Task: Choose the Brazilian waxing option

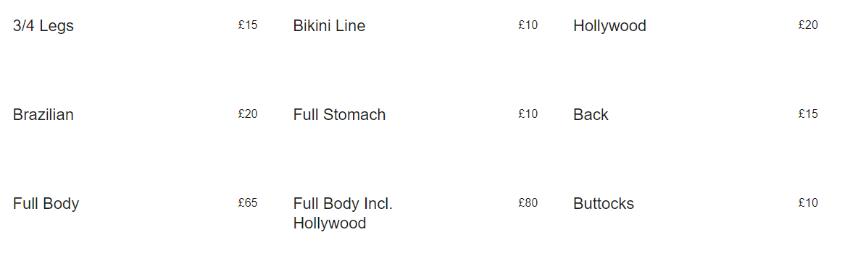Action: [43, 115]
